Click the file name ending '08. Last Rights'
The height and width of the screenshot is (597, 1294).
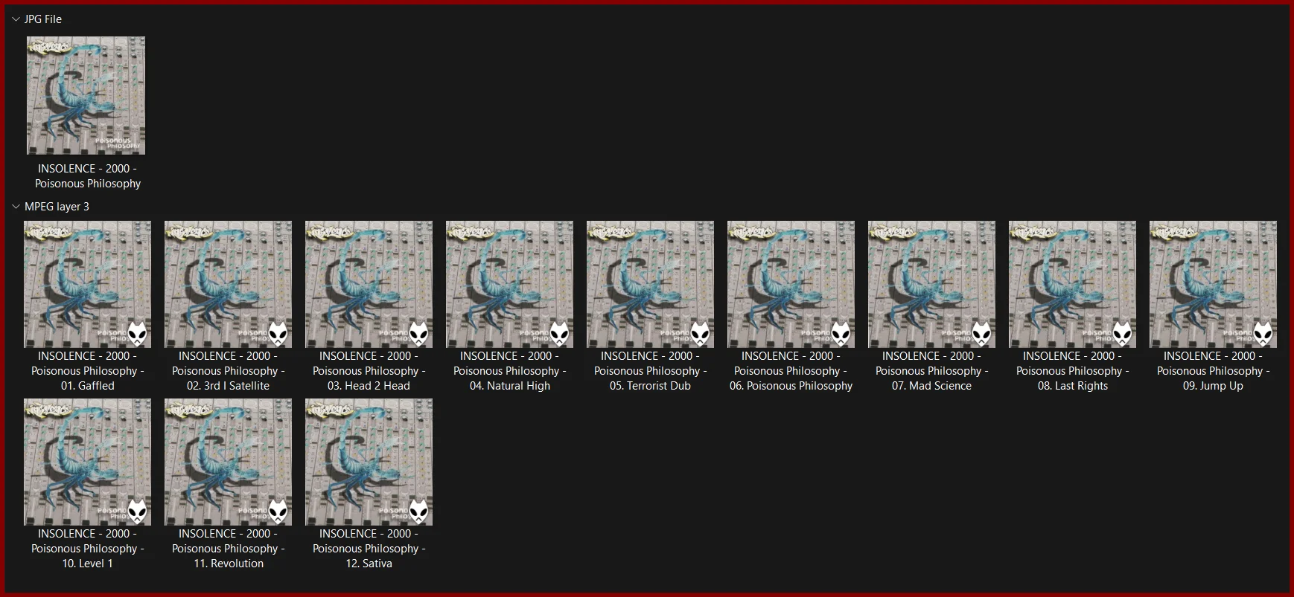click(x=1073, y=371)
